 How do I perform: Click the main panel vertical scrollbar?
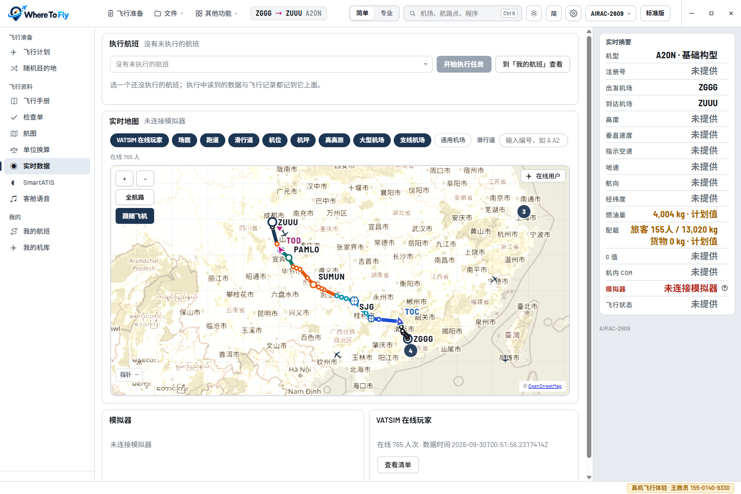click(x=589, y=247)
